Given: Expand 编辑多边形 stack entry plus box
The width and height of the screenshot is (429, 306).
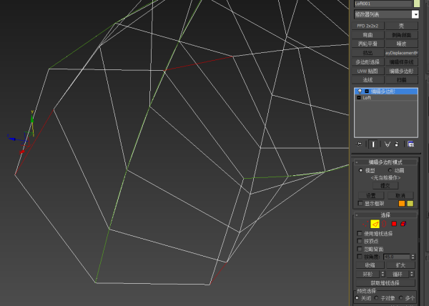Looking at the screenshot, I should tap(367, 92).
